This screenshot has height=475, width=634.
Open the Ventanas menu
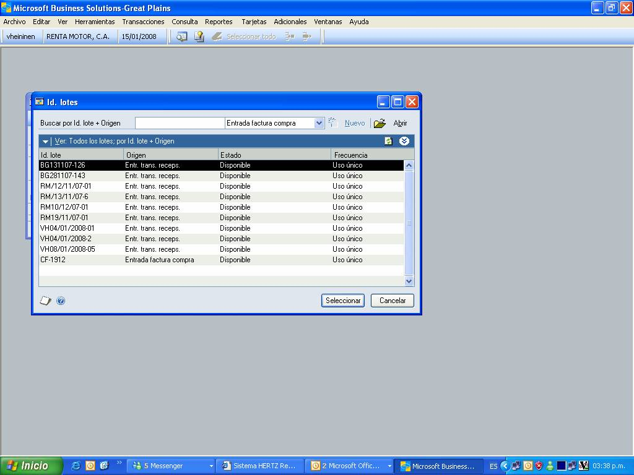click(328, 22)
